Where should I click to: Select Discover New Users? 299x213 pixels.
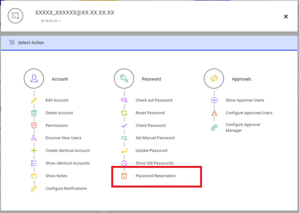(x=63, y=138)
